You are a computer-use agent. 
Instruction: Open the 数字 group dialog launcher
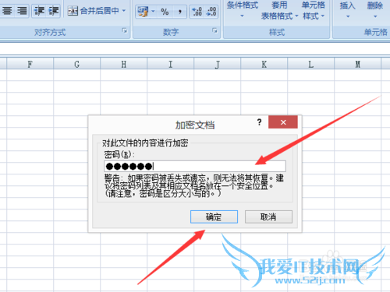point(215,31)
